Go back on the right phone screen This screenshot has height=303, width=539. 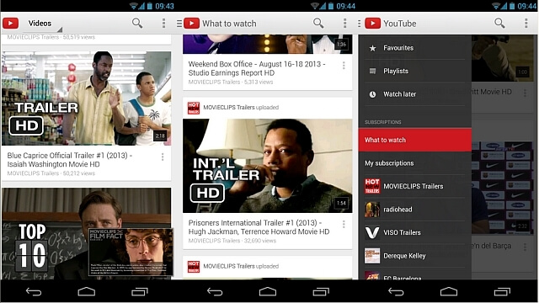click(396, 292)
